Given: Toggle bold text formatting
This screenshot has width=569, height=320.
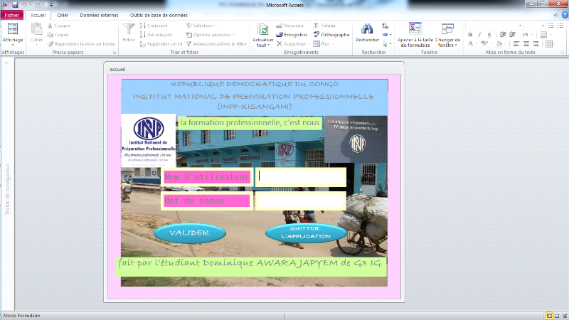Looking at the screenshot, I should point(469,34).
